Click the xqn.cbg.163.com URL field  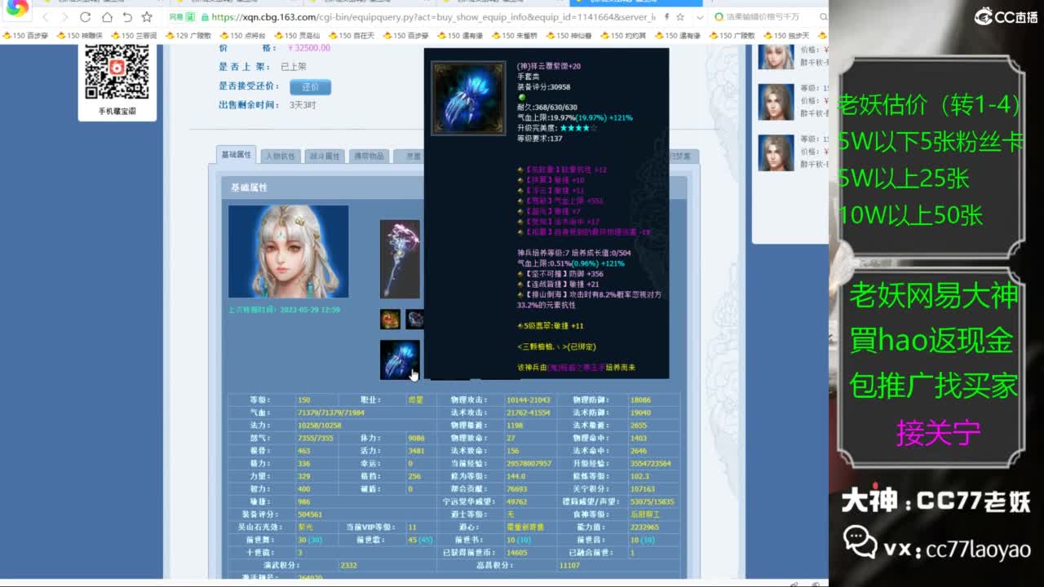(x=432, y=17)
